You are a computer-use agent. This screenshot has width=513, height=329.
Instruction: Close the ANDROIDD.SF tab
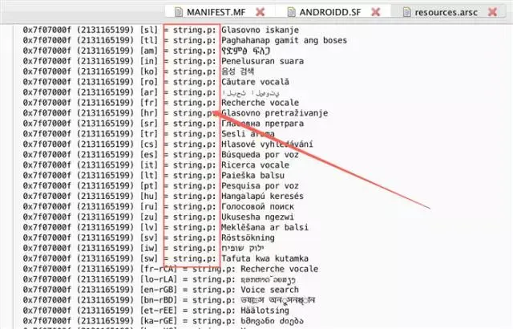click(376, 13)
